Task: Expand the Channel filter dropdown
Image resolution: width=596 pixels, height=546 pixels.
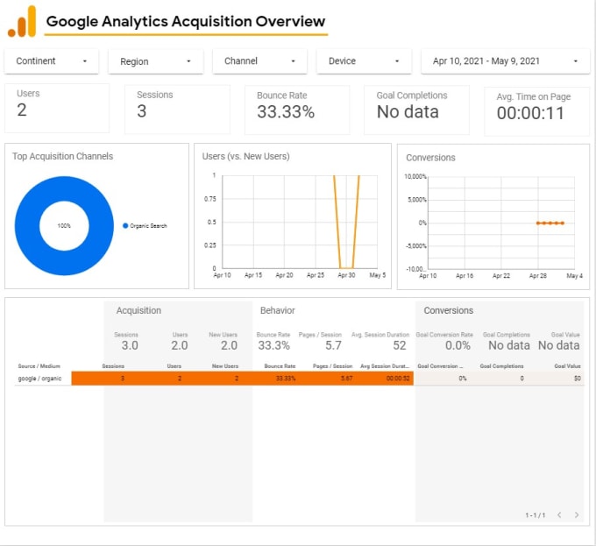Action: click(259, 61)
